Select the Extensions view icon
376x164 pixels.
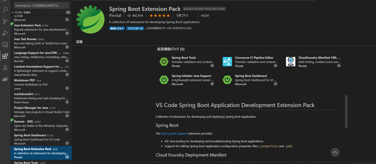click(x=5, y=56)
